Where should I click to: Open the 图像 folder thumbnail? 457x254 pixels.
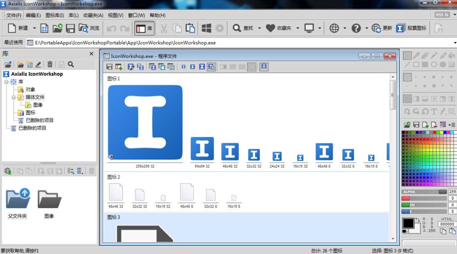49,203
